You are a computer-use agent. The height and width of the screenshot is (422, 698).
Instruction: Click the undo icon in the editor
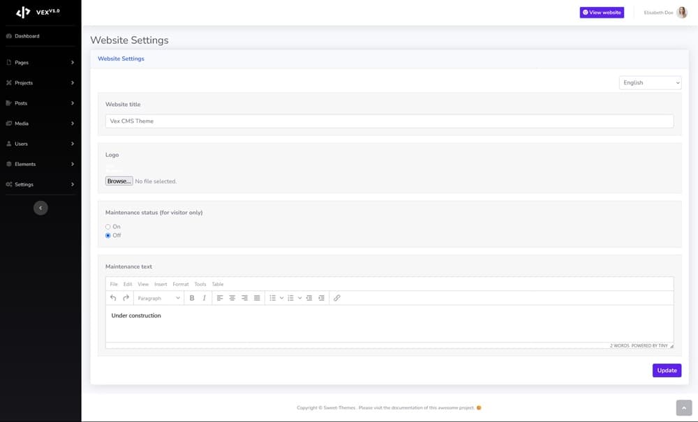click(113, 298)
